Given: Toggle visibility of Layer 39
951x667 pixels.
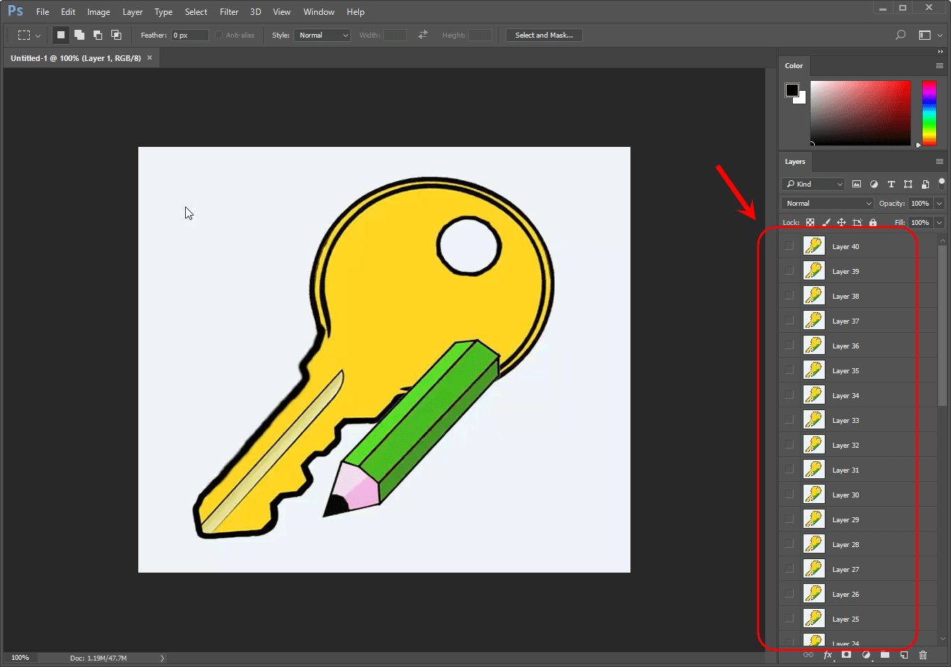Looking at the screenshot, I should point(789,271).
